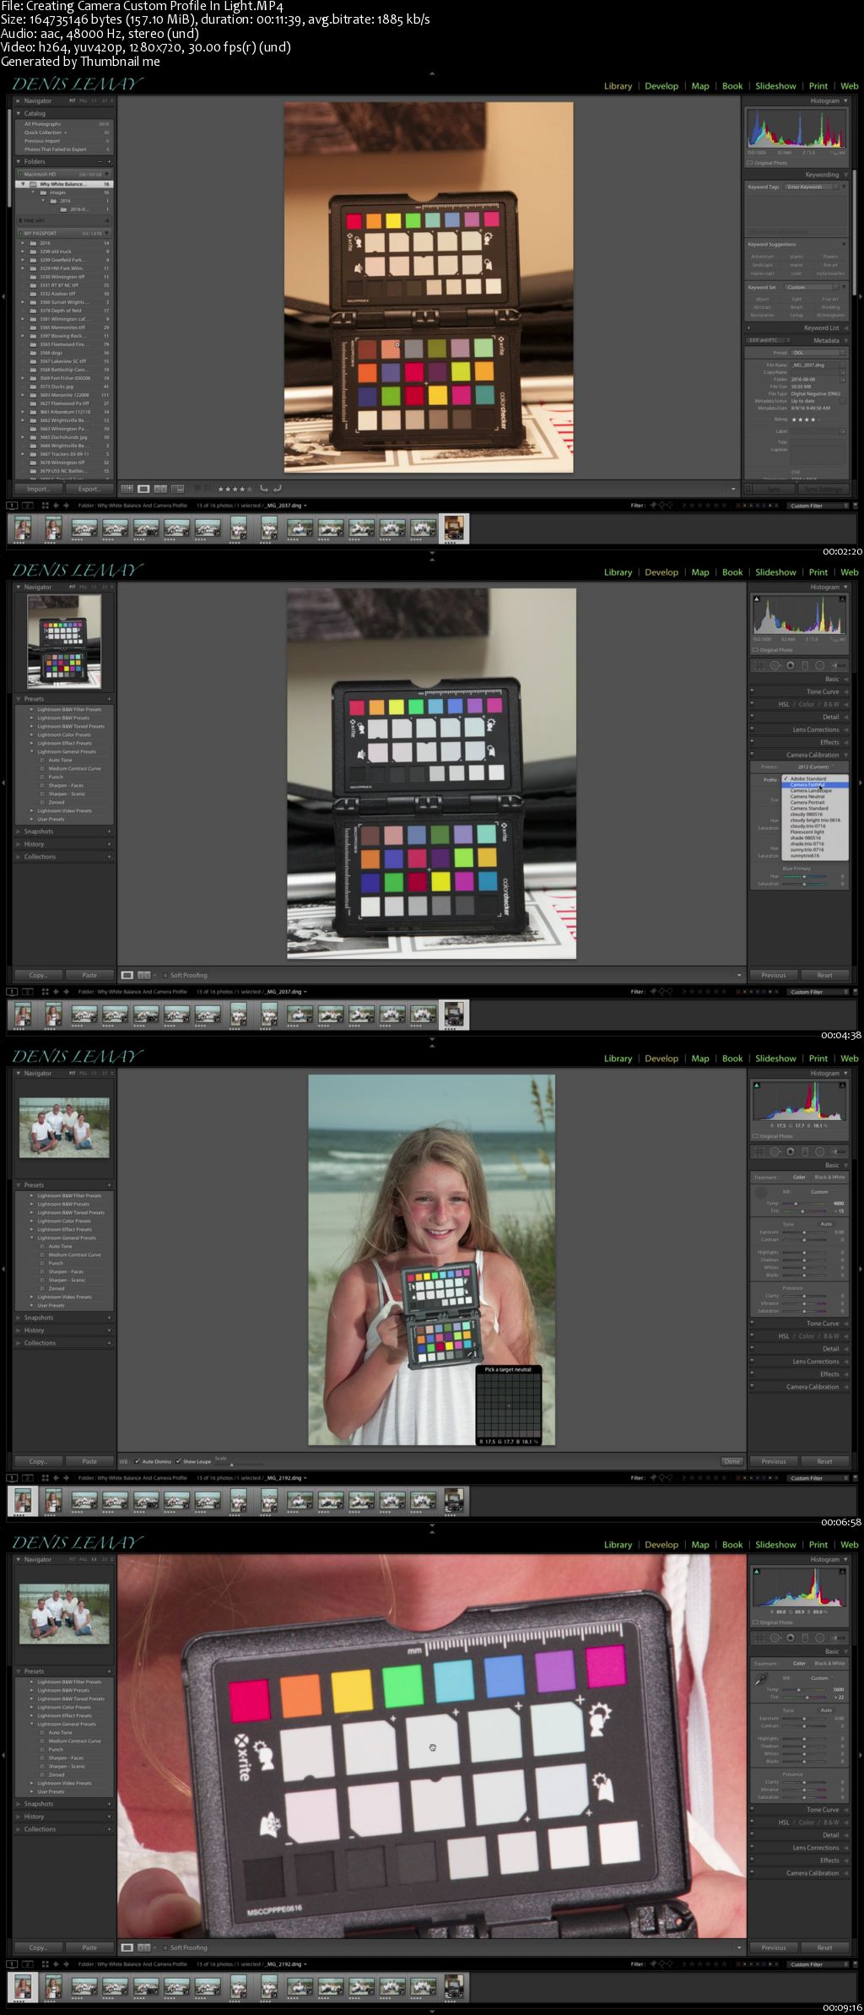This screenshot has height=2015, width=864.
Task: Collapse Folders panel in 00:02:20 frame
Action: tap(19, 161)
